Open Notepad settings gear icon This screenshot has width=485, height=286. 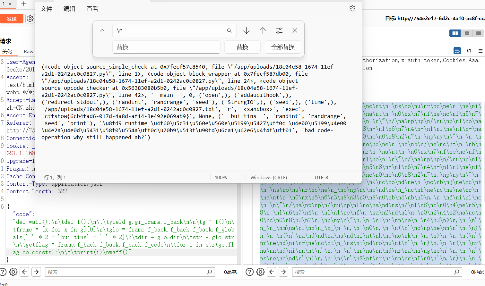(x=352, y=8)
